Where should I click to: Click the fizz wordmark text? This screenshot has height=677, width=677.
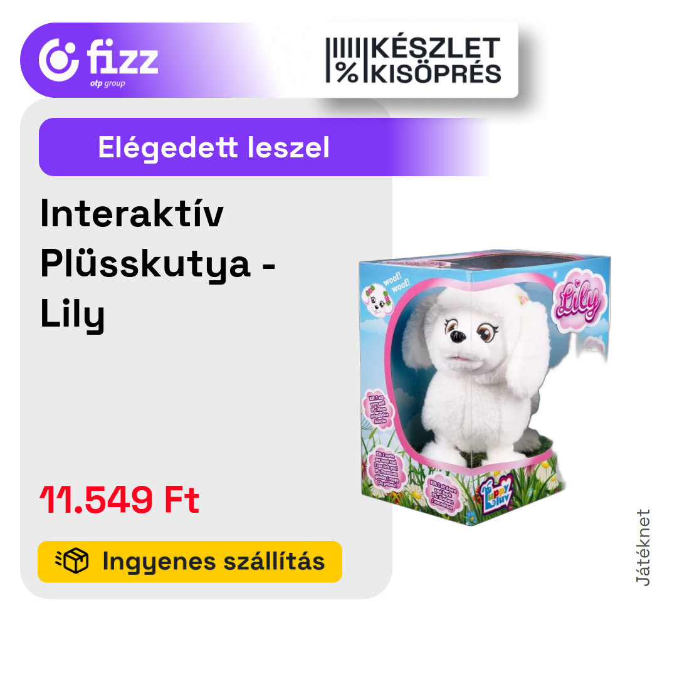coord(123,56)
